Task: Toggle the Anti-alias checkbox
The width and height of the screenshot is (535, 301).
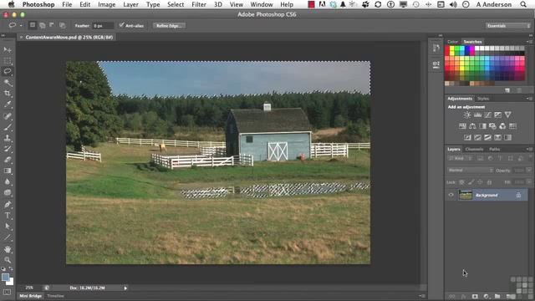Action: [121, 25]
